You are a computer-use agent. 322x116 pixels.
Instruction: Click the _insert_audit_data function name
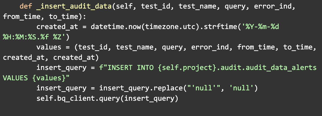coord(74,6)
